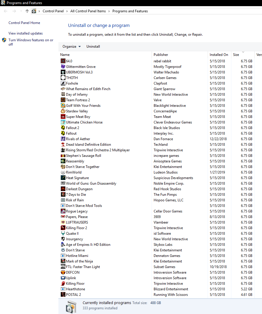
Task: Click the Super Meat Boy icon
Action: pyautogui.click(x=63, y=116)
